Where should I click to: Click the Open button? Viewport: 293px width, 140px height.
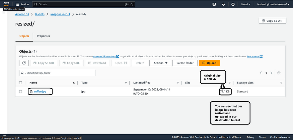121,63
